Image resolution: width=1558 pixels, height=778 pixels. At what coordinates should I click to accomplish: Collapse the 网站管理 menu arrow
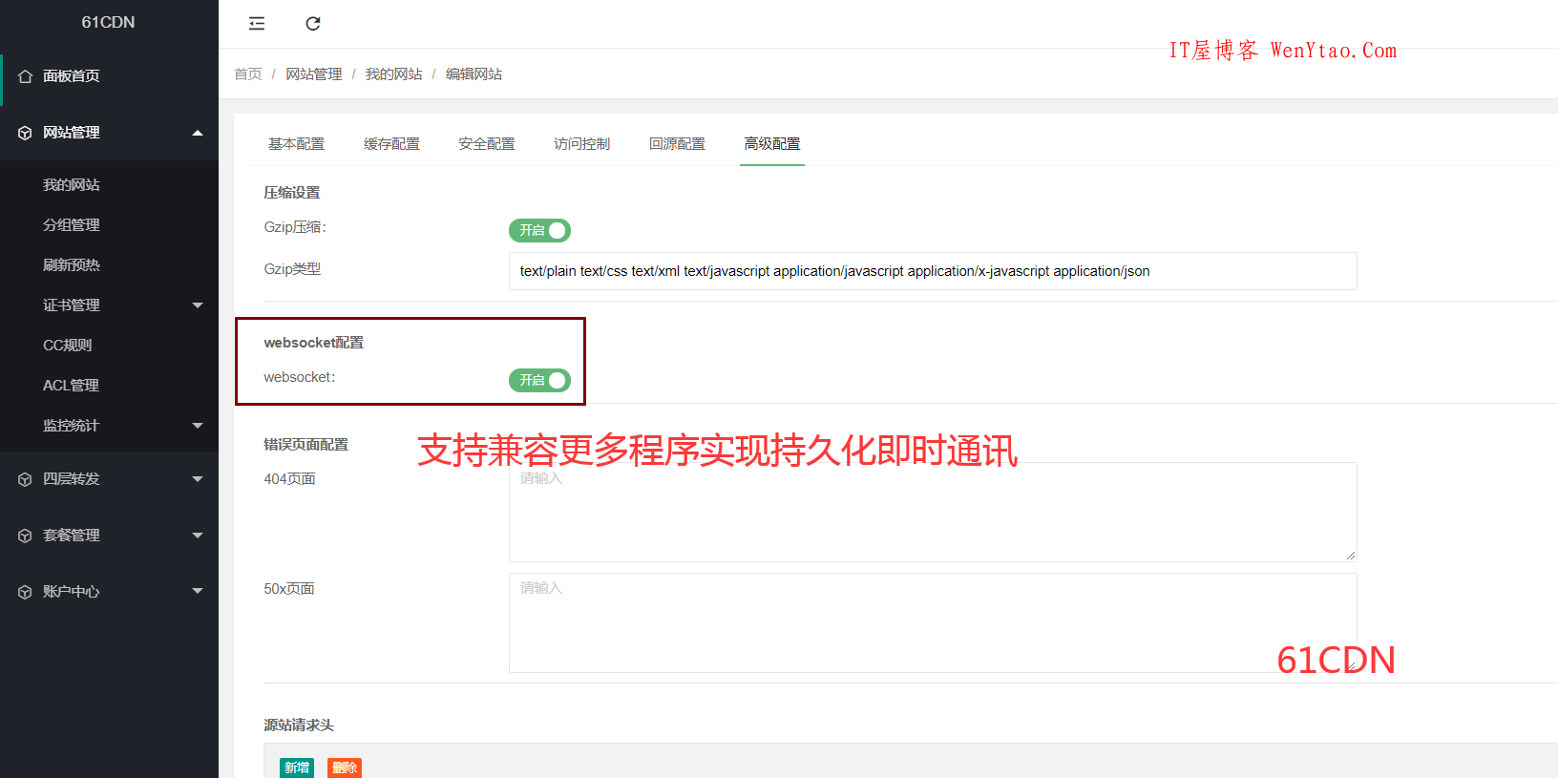tap(198, 133)
